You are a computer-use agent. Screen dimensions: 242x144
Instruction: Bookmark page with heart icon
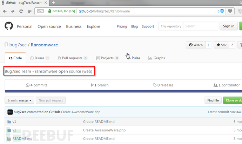tap(230, 11)
